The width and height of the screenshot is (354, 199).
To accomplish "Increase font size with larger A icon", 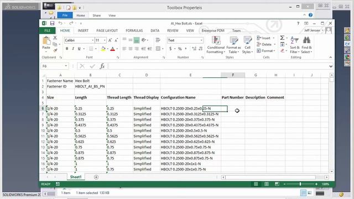I will click(110, 40).
